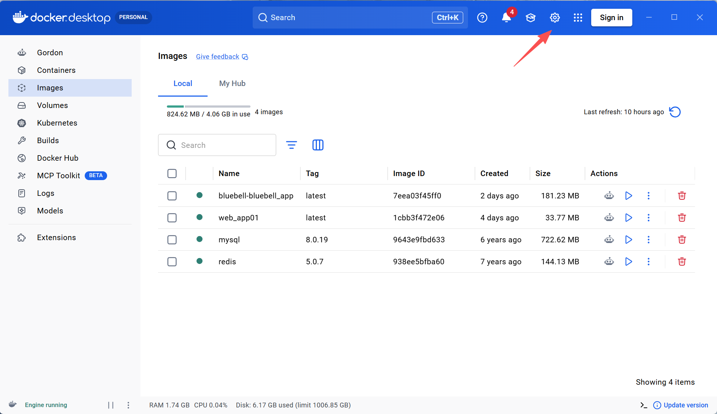Click the bluebell-bluebell_app image name
Viewport: 717px width, 414px height.
click(x=256, y=196)
